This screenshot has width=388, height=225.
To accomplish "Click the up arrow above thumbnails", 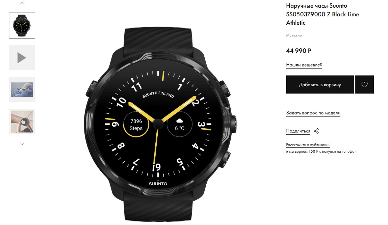I will [x=22, y=5].
